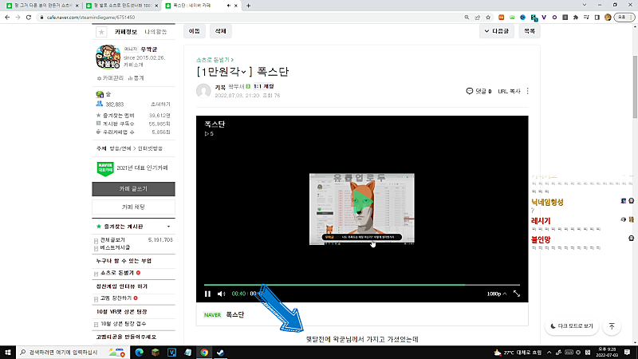
Task: Click the share page icon in address bar
Action: (477, 18)
